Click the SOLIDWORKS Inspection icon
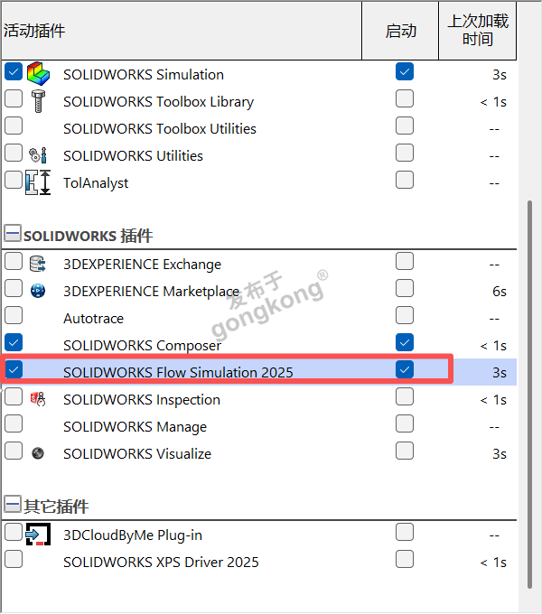The height and width of the screenshot is (614, 542). pyautogui.click(x=38, y=399)
